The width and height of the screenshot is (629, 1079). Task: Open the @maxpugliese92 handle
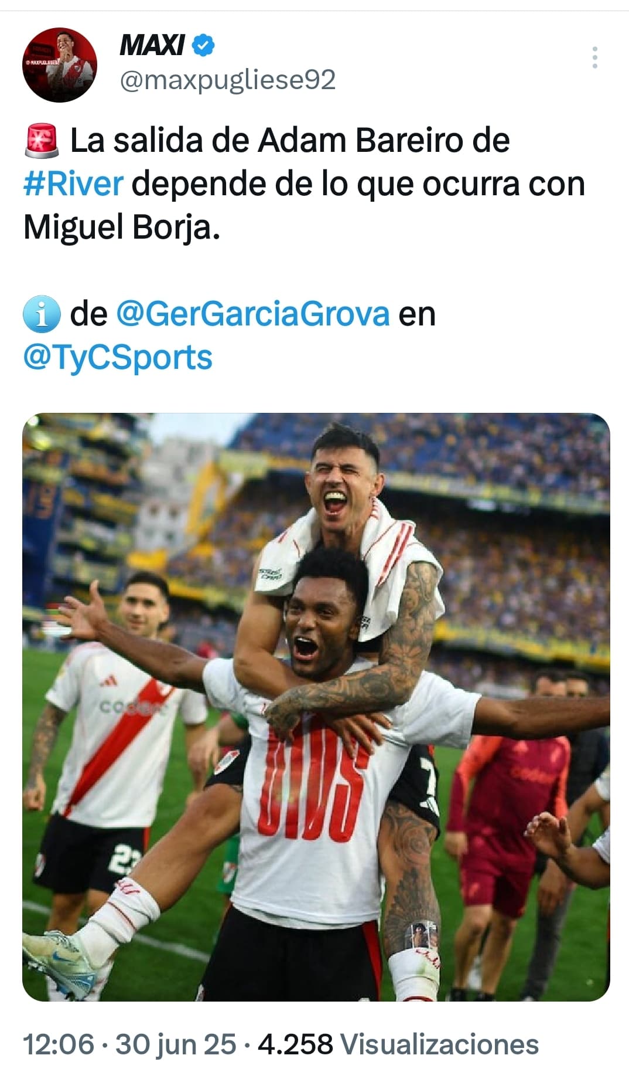point(228,80)
